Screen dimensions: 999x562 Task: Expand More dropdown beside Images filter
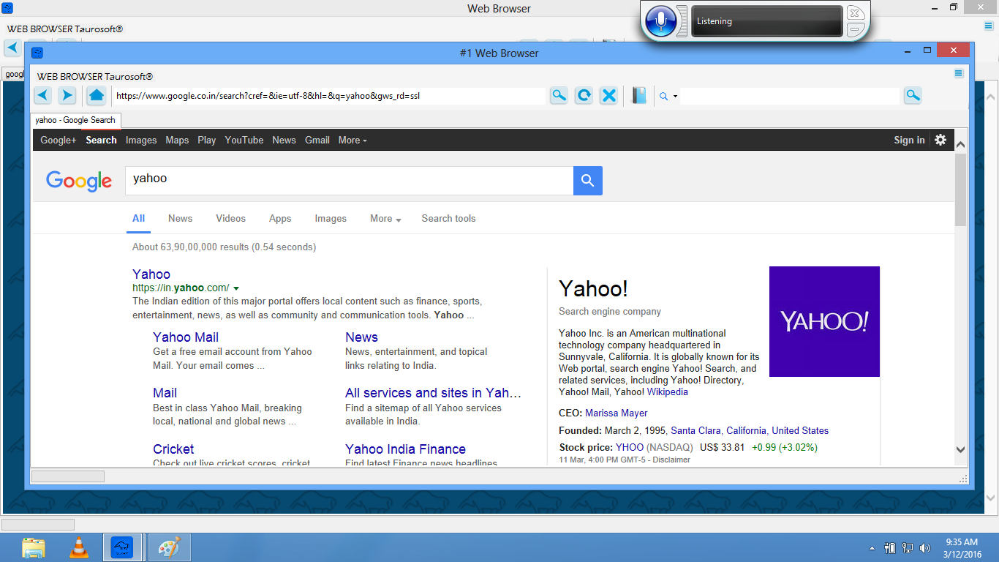[385, 219]
